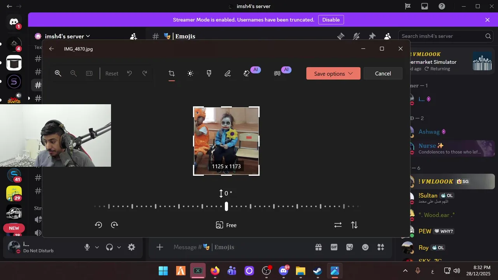
Task: Open the brightness Adjustment tool
Action: [x=190, y=73]
